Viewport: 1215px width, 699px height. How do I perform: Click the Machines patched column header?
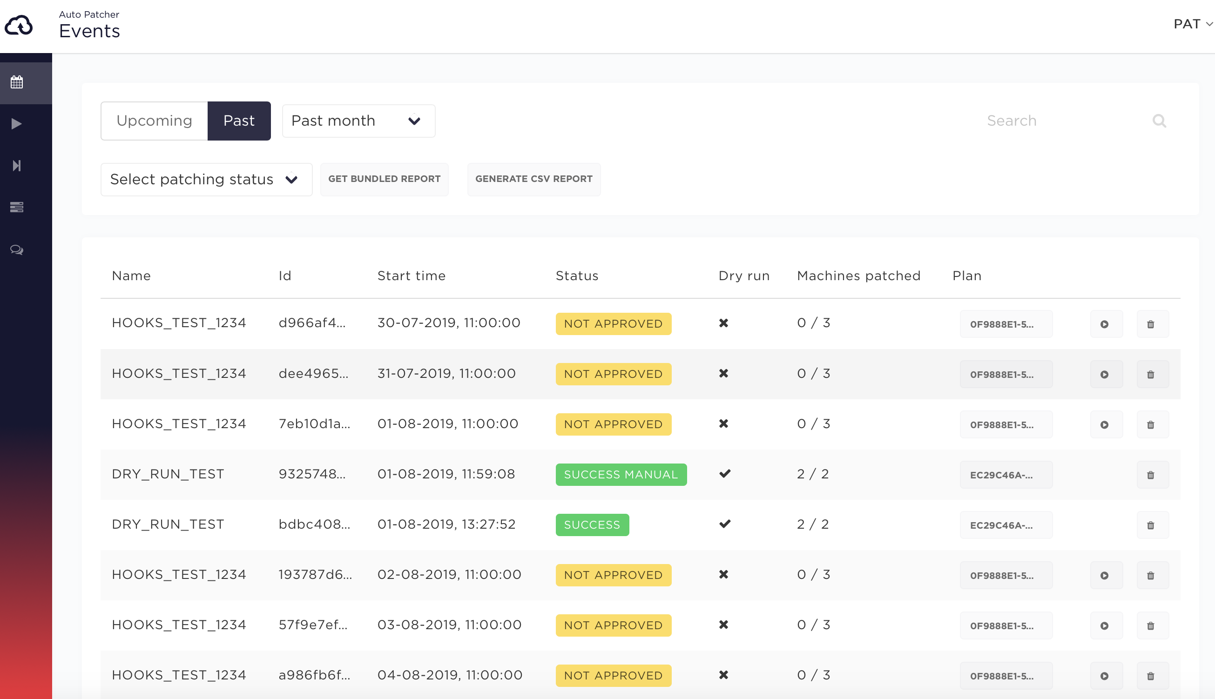point(859,276)
